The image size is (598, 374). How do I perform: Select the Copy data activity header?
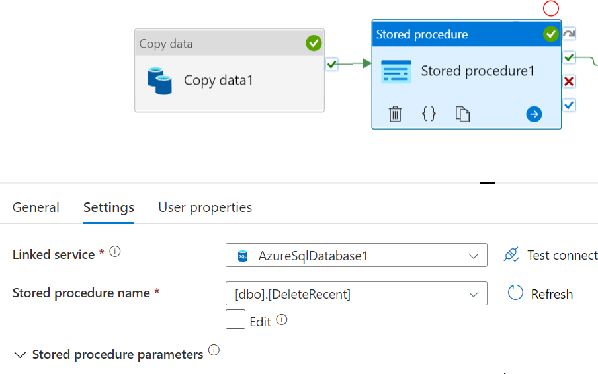(x=230, y=43)
